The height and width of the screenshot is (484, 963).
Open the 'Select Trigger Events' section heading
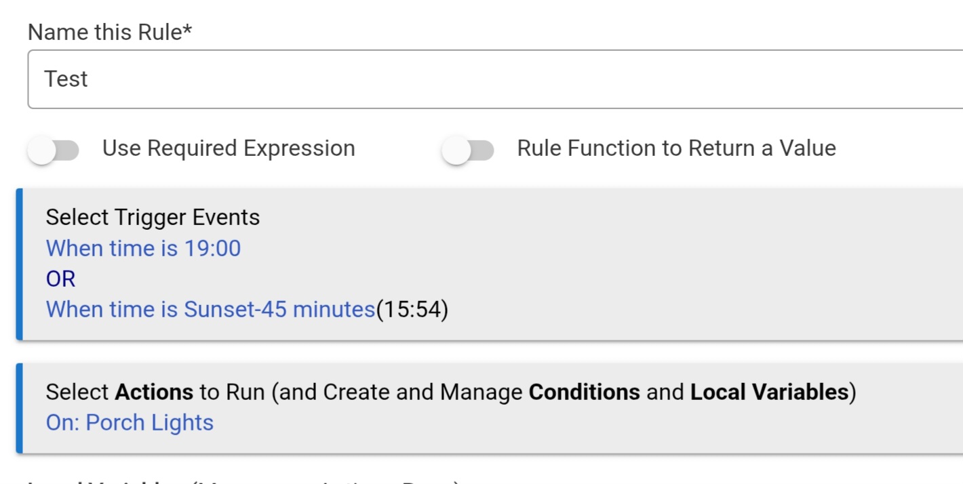click(x=153, y=218)
